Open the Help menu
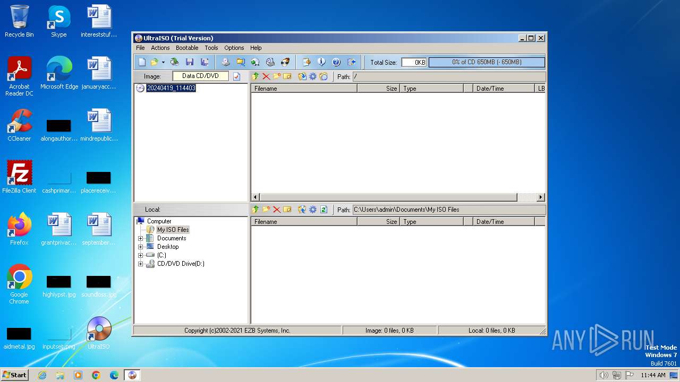 tap(256, 48)
